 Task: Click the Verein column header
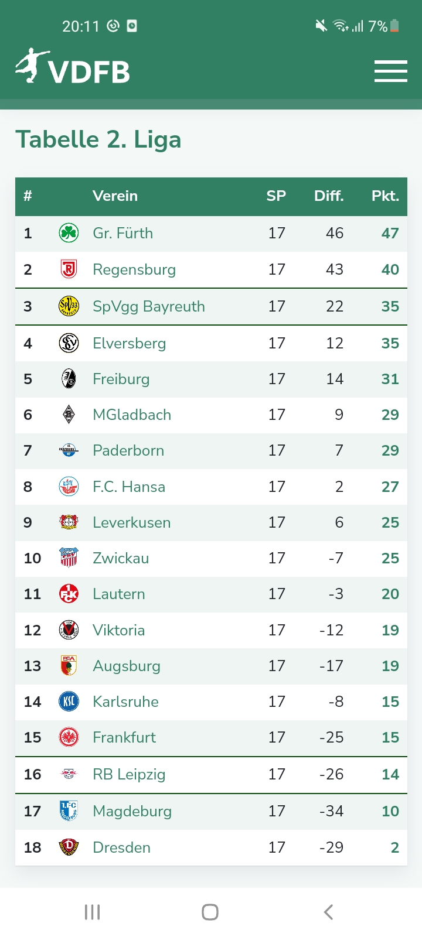click(x=115, y=196)
